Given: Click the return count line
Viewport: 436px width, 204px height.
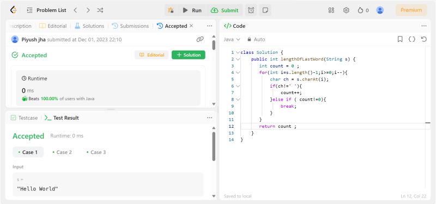Looking at the screenshot, I should click(x=278, y=126).
